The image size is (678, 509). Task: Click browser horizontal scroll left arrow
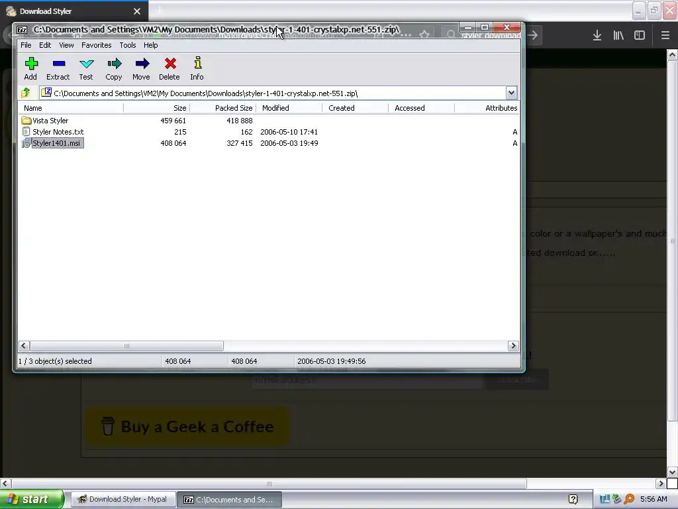(5, 483)
